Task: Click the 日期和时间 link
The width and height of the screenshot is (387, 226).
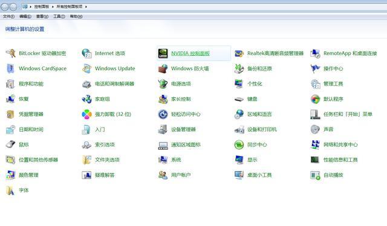Action: coord(31,129)
